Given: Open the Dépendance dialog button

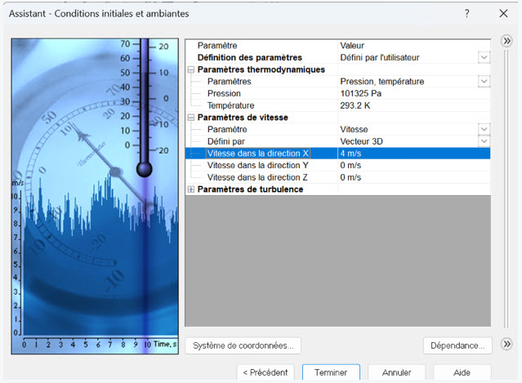Looking at the screenshot, I should pos(459,345).
